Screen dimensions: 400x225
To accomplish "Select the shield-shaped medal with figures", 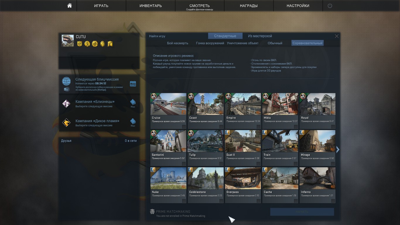I will tap(79, 44).
